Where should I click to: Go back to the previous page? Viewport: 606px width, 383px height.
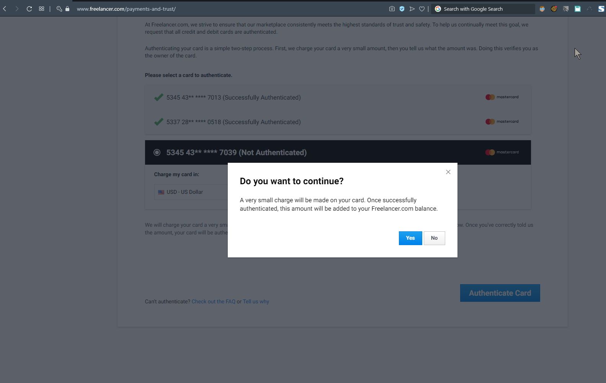coord(5,9)
